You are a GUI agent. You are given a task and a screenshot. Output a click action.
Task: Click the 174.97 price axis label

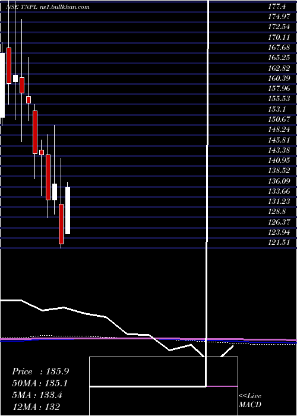point(279,17)
